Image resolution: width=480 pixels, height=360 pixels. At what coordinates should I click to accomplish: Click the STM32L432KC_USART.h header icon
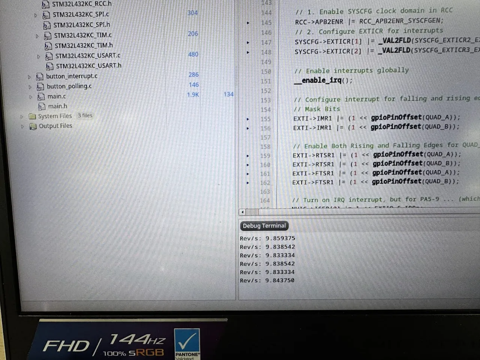pyautogui.click(x=49, y=66)
